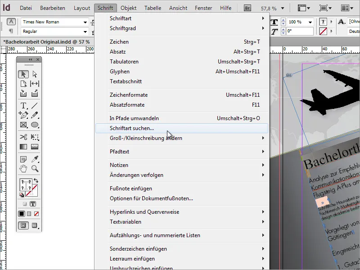Apply black color button in toolbox
This screenshot has width=360, height=270.
[x=22, y=214]
